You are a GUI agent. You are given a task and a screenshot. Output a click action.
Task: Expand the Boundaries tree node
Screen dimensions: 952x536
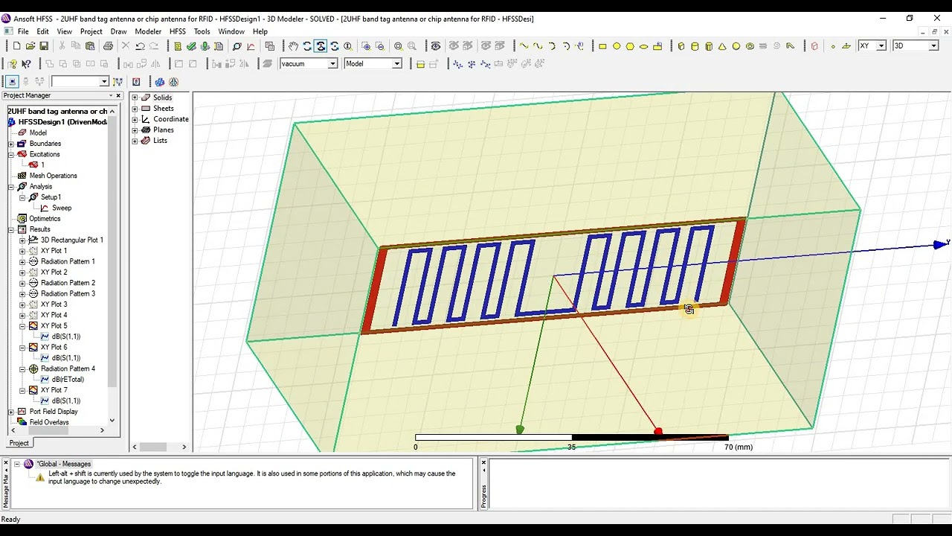(11, 144)
